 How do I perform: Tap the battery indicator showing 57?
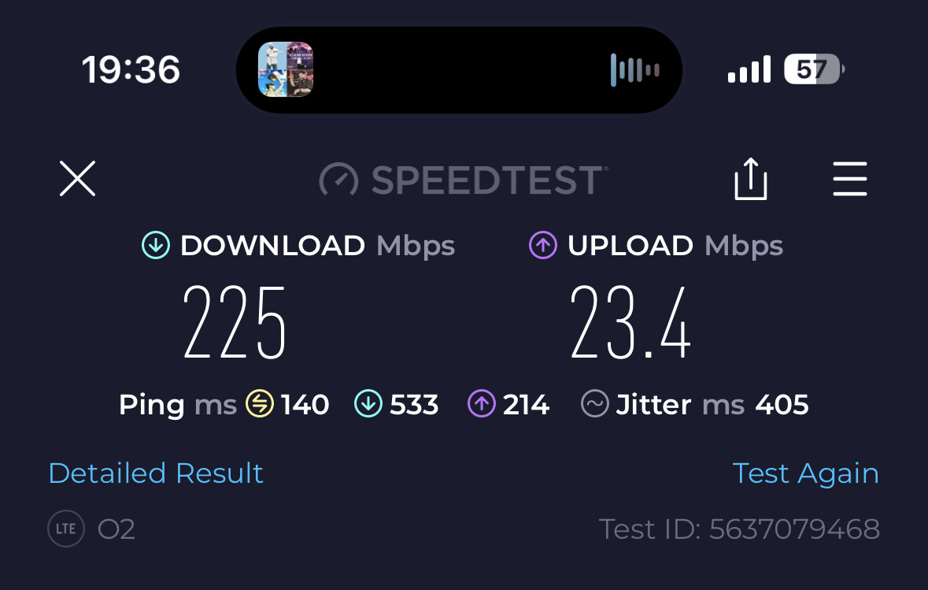tap(814, 69)
